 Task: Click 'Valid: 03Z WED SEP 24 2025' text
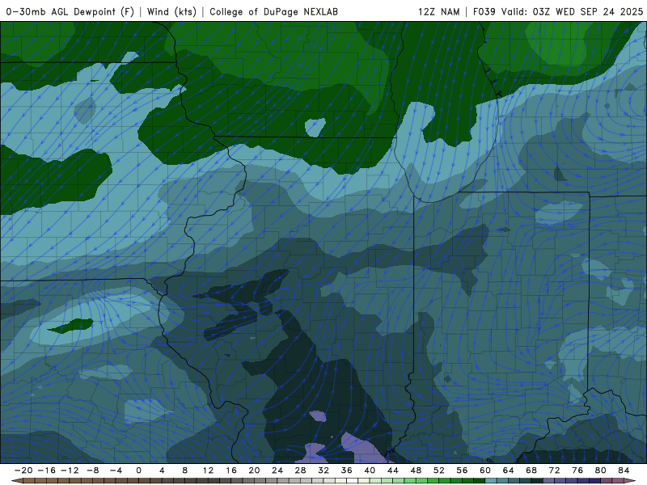coord(572,11)
